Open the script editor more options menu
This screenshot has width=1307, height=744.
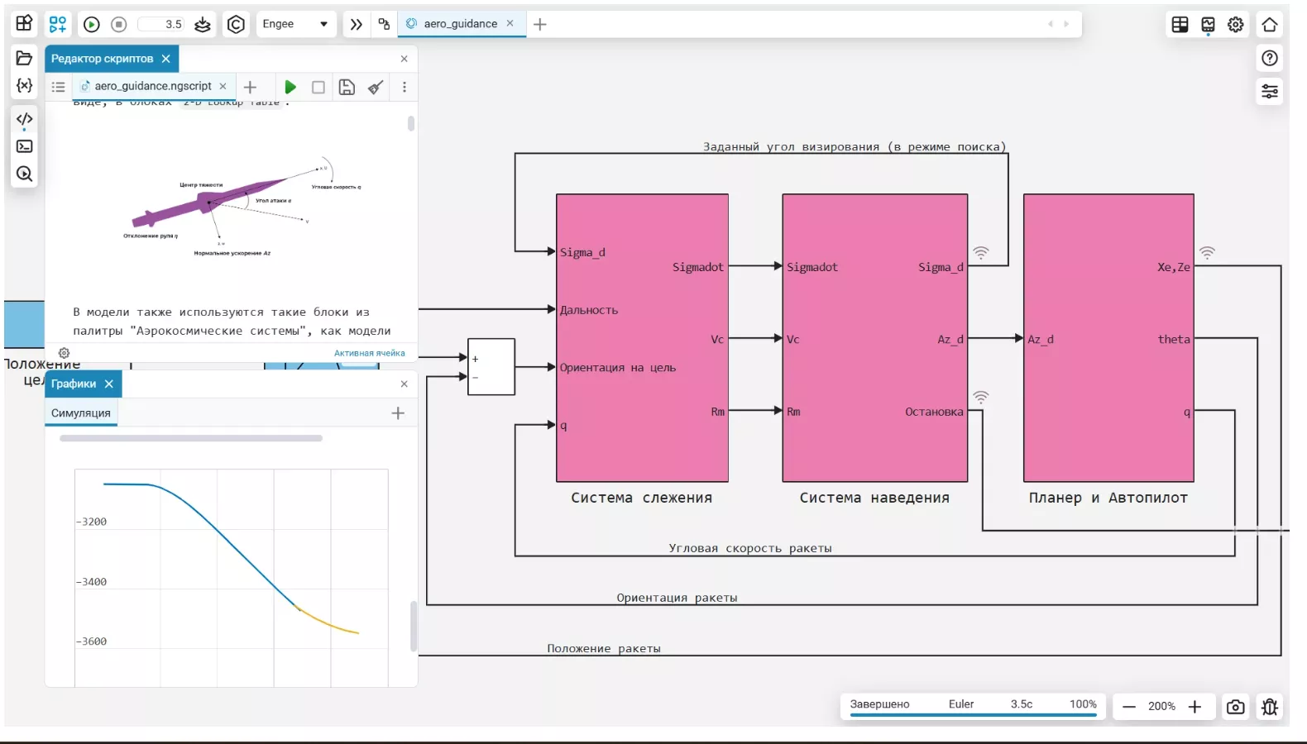[405, 87]
